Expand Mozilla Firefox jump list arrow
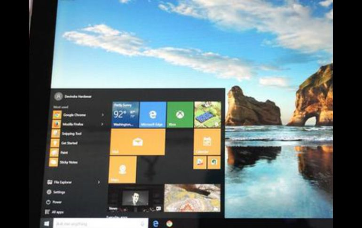This screenshot has height=228, width=362. [102, 124]
